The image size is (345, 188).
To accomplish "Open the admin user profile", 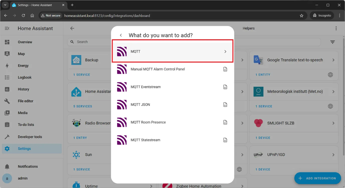I will (23, 178).
